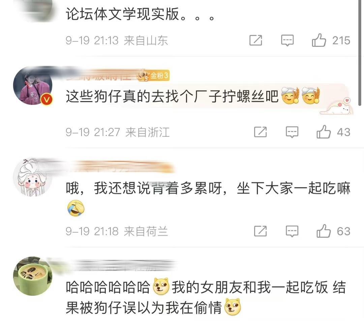Open the verified user's avatar with pink robe
This screenshot has height=321, width=364.
coord(33,85)
